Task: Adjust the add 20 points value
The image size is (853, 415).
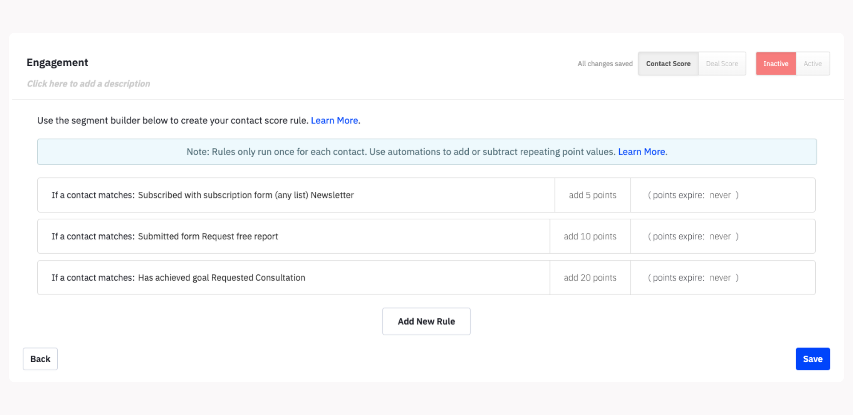Action: (x=590, y=277)
